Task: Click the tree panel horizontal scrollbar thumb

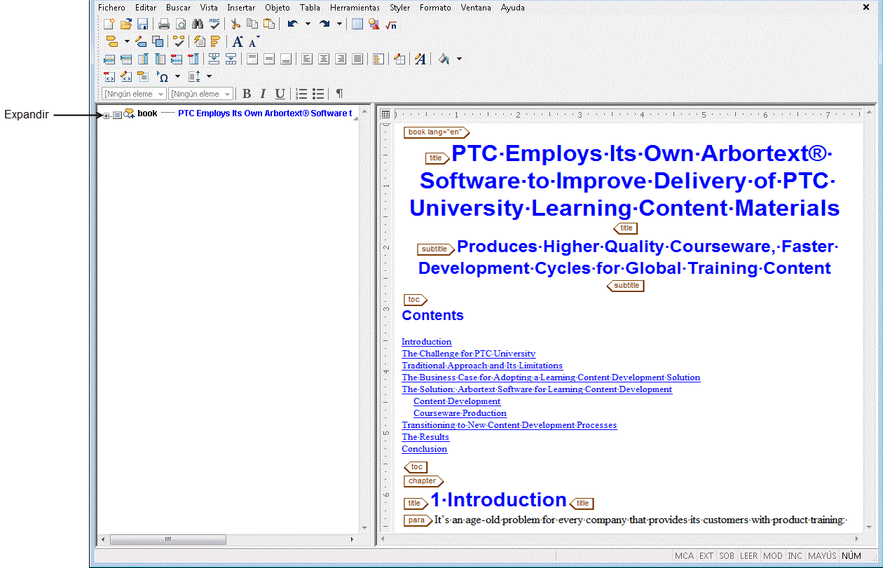Action: (x=167, y=539)
